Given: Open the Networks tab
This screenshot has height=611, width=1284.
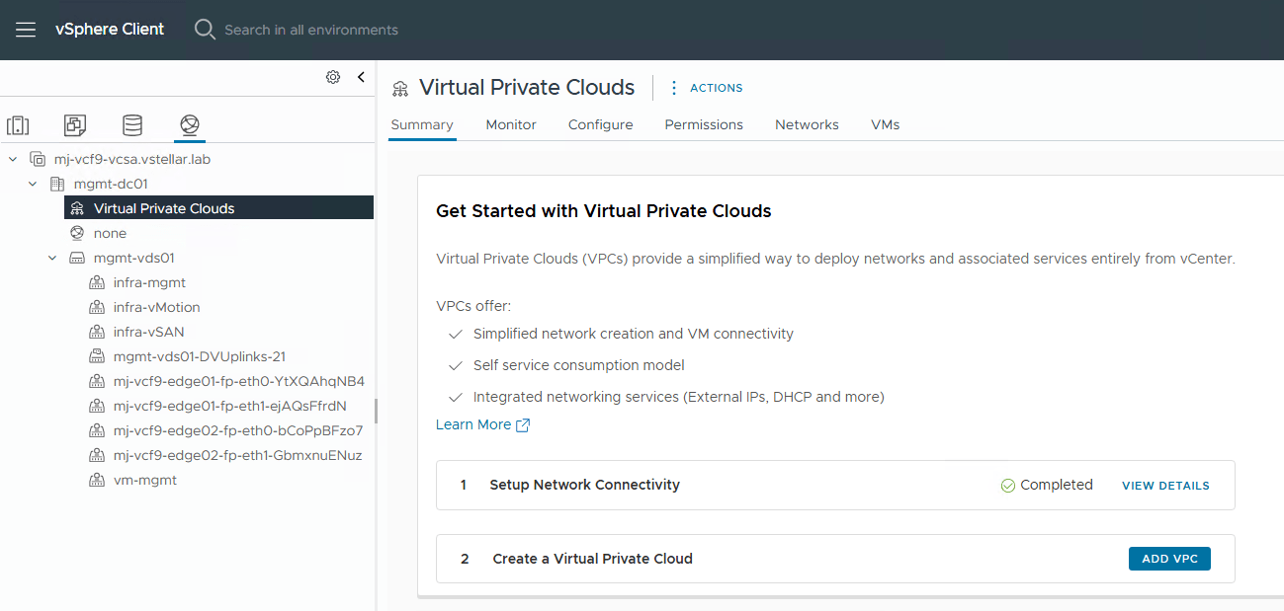Looking at the screenshot, I should [807, 124].
